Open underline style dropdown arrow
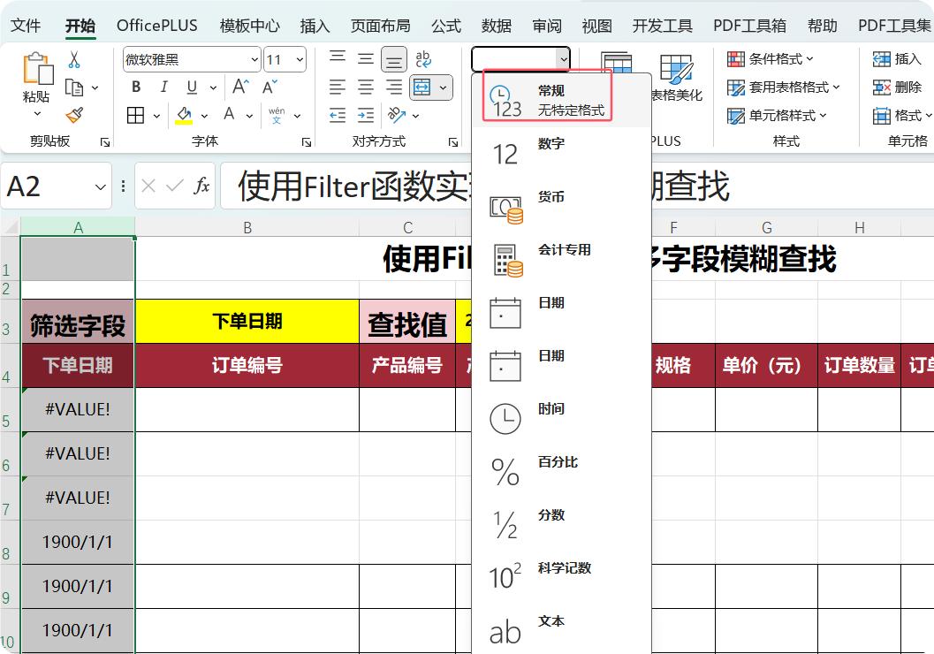This screenshot has height=654, width=934. tap(213, 87)
